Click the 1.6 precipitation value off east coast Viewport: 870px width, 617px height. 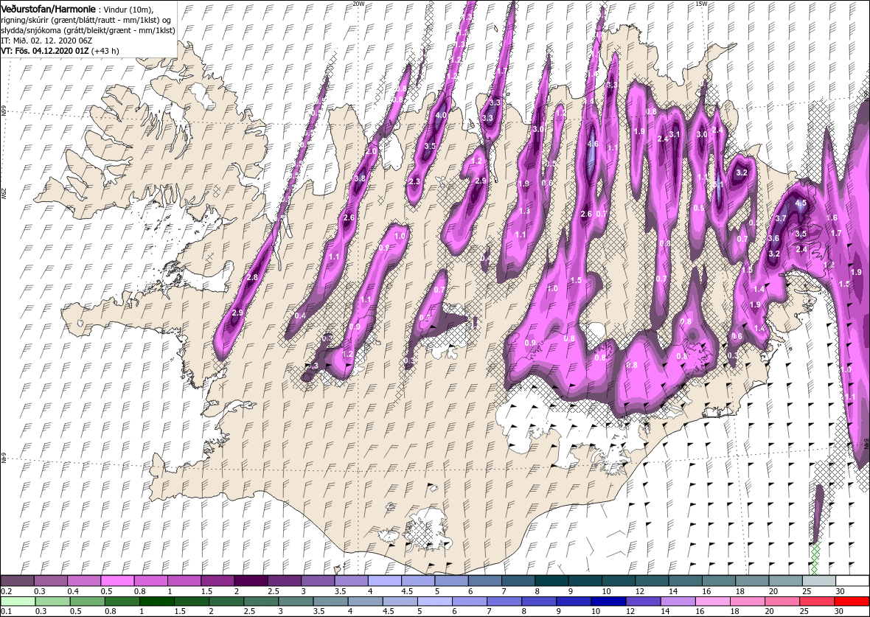point(831,218)
